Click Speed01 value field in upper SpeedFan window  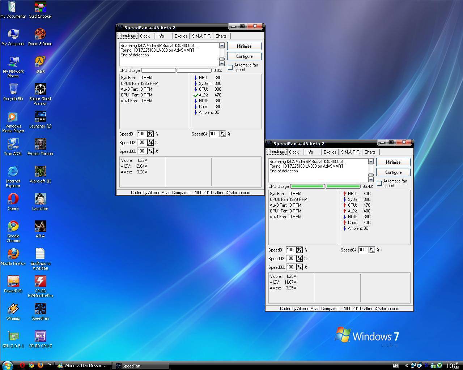click(x=142, y=134)
